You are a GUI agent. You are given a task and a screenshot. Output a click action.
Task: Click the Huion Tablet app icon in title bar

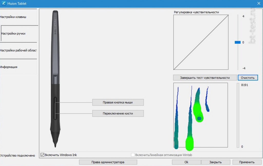(4, 3)
